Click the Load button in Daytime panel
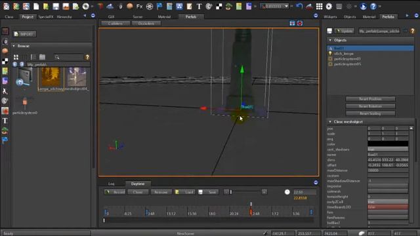 (185, 192)
